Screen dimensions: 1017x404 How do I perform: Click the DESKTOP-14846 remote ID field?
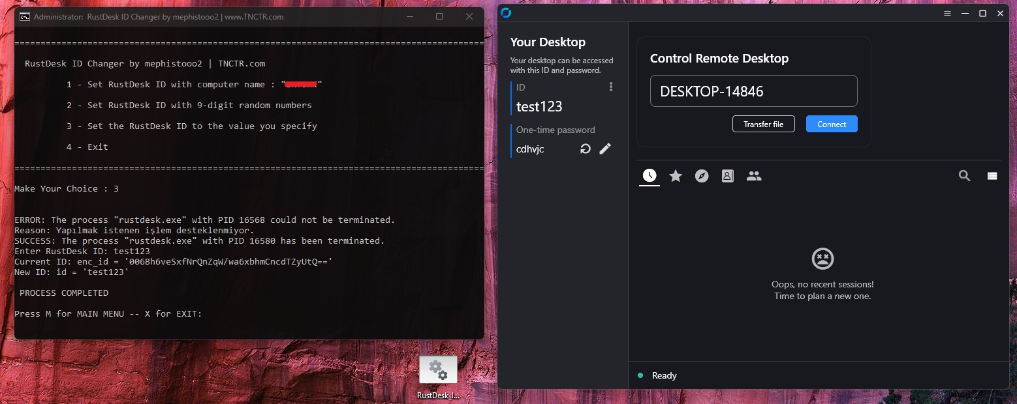(x=753, y=91)
